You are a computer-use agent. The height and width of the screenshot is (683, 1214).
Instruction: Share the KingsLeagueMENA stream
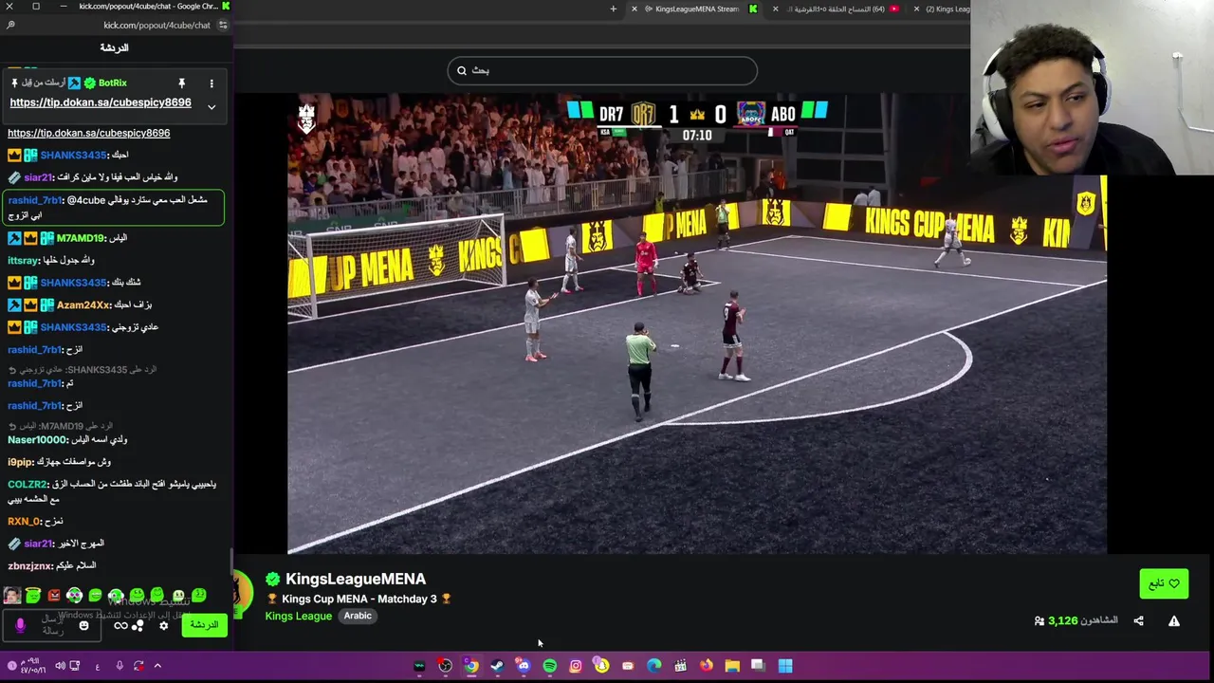click(1138, 620)
